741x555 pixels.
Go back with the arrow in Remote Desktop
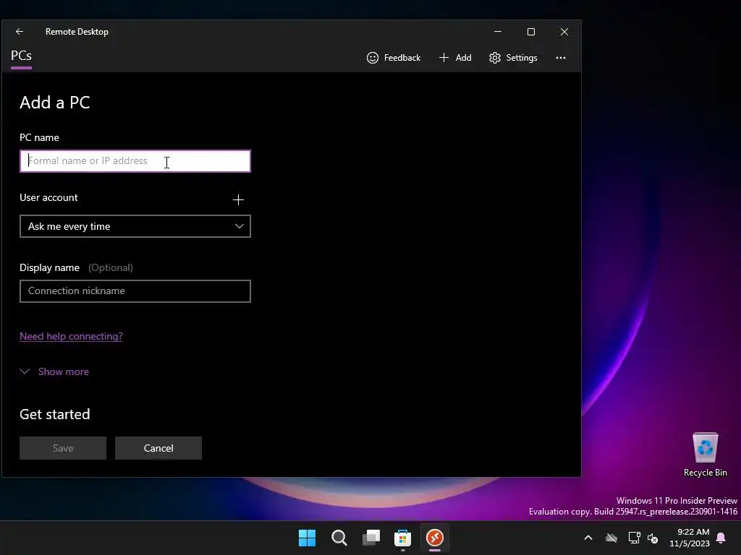20,32
